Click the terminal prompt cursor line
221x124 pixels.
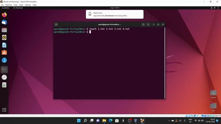click(72, 32)
